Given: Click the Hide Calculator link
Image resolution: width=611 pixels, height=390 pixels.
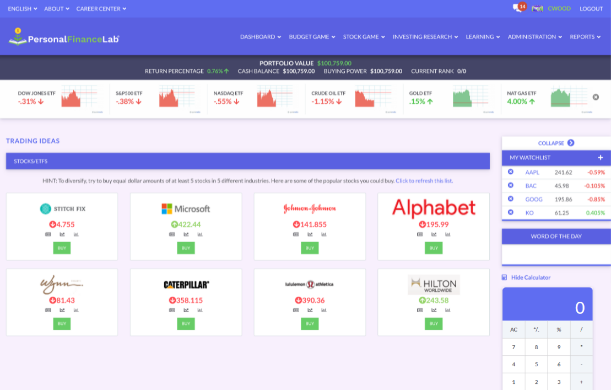Looking at the screenshot, I should 531,277.
